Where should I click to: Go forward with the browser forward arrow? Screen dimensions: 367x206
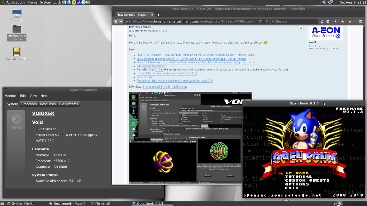coord(121,21)
